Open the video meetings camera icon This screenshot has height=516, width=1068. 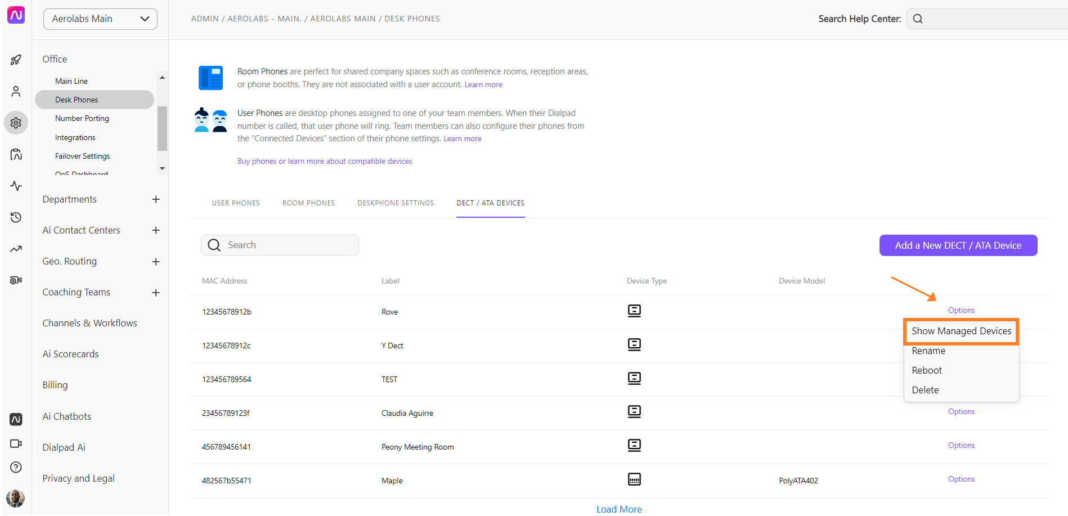click(x=16, y=443)
